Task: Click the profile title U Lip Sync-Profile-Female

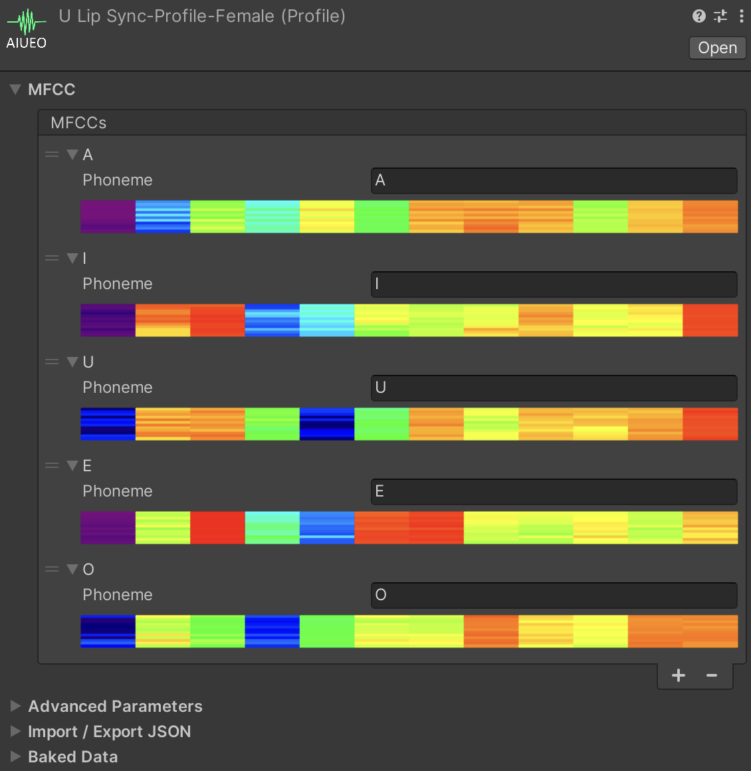Action: tap(202, 16)
